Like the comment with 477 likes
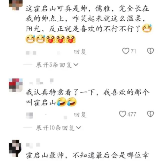The width and height of the screenshot is (159, 161). (x=122, y=114)
